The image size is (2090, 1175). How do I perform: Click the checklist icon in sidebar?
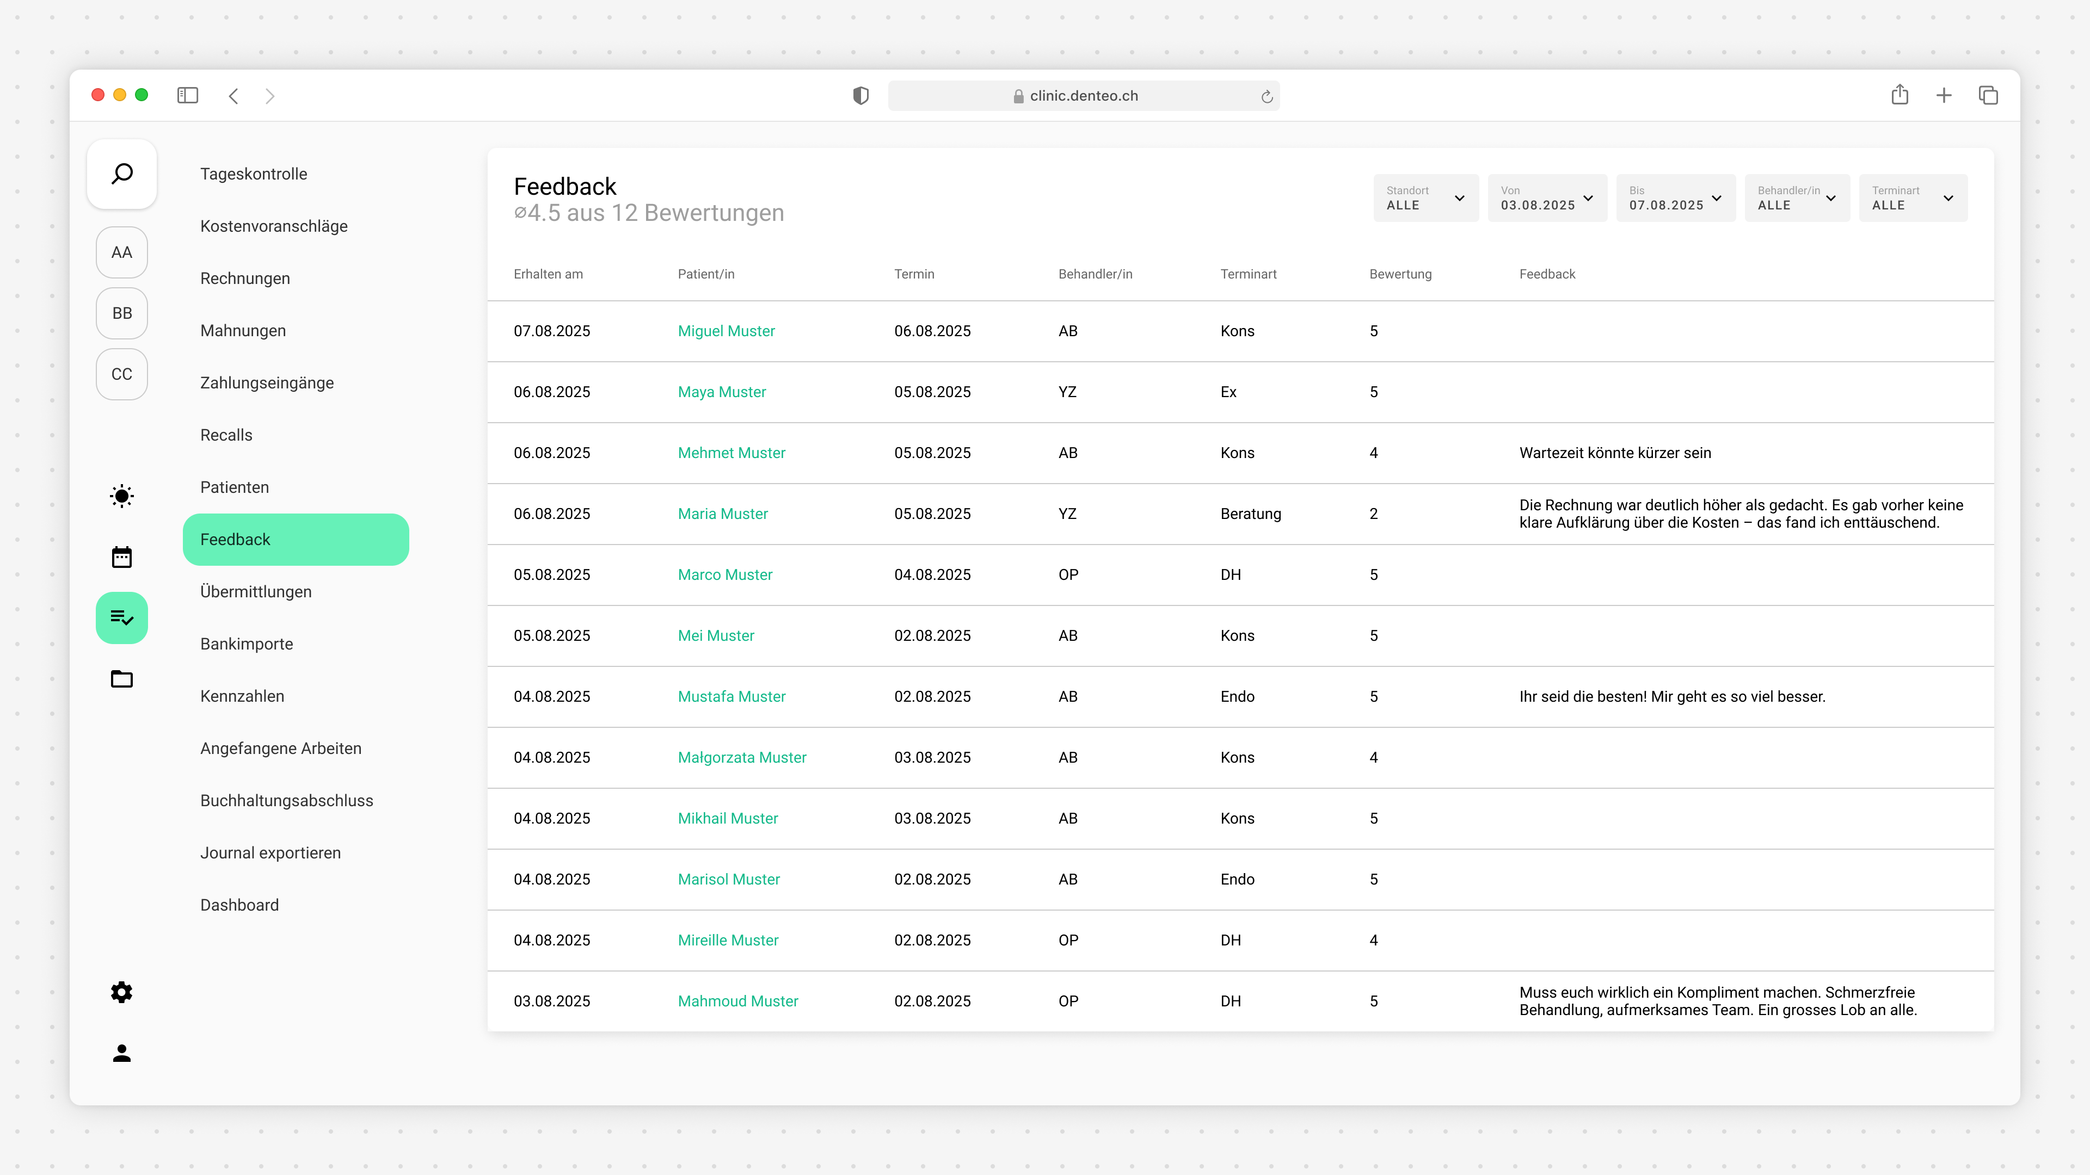pyautogui.click(x=122, y=618)
